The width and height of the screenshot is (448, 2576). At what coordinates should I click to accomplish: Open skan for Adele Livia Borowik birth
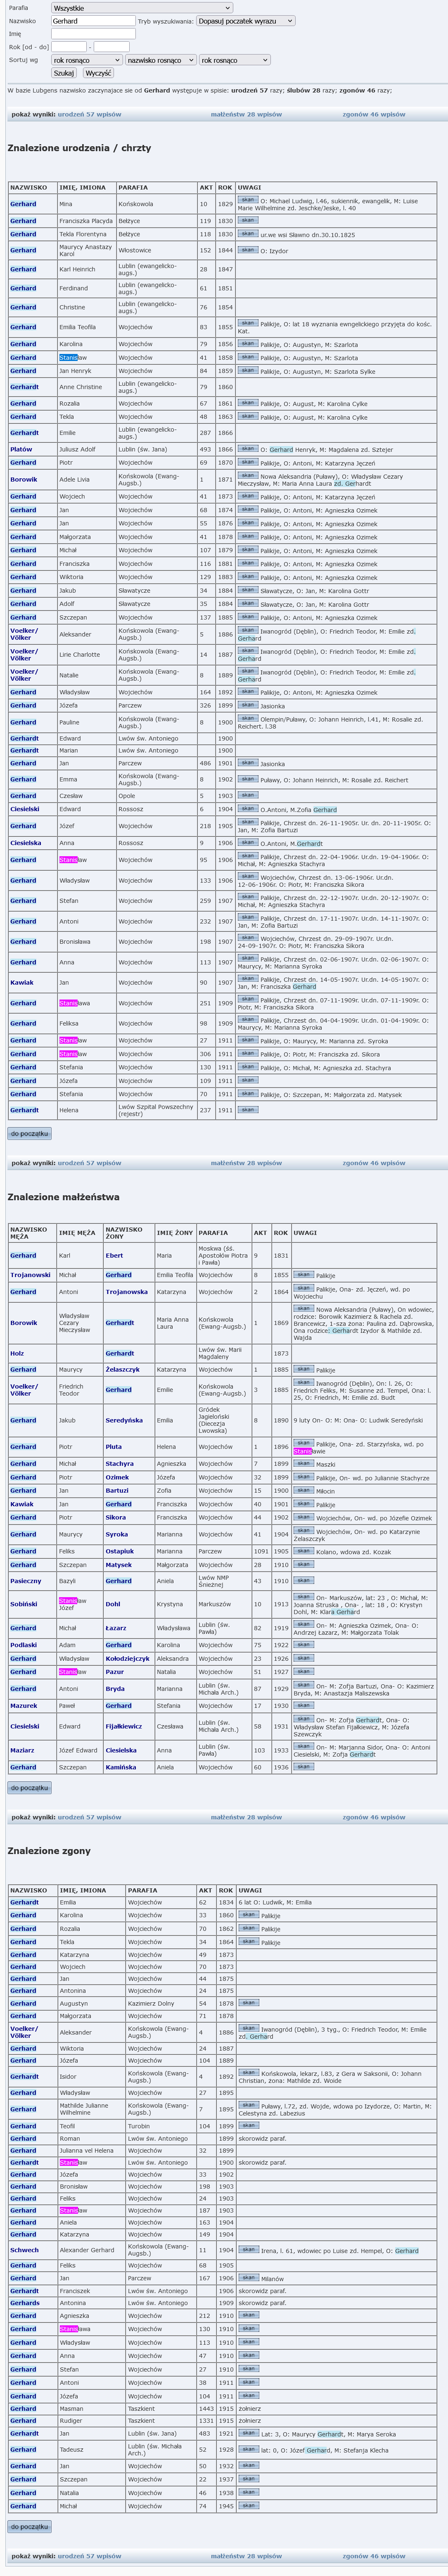coord(248,476)
